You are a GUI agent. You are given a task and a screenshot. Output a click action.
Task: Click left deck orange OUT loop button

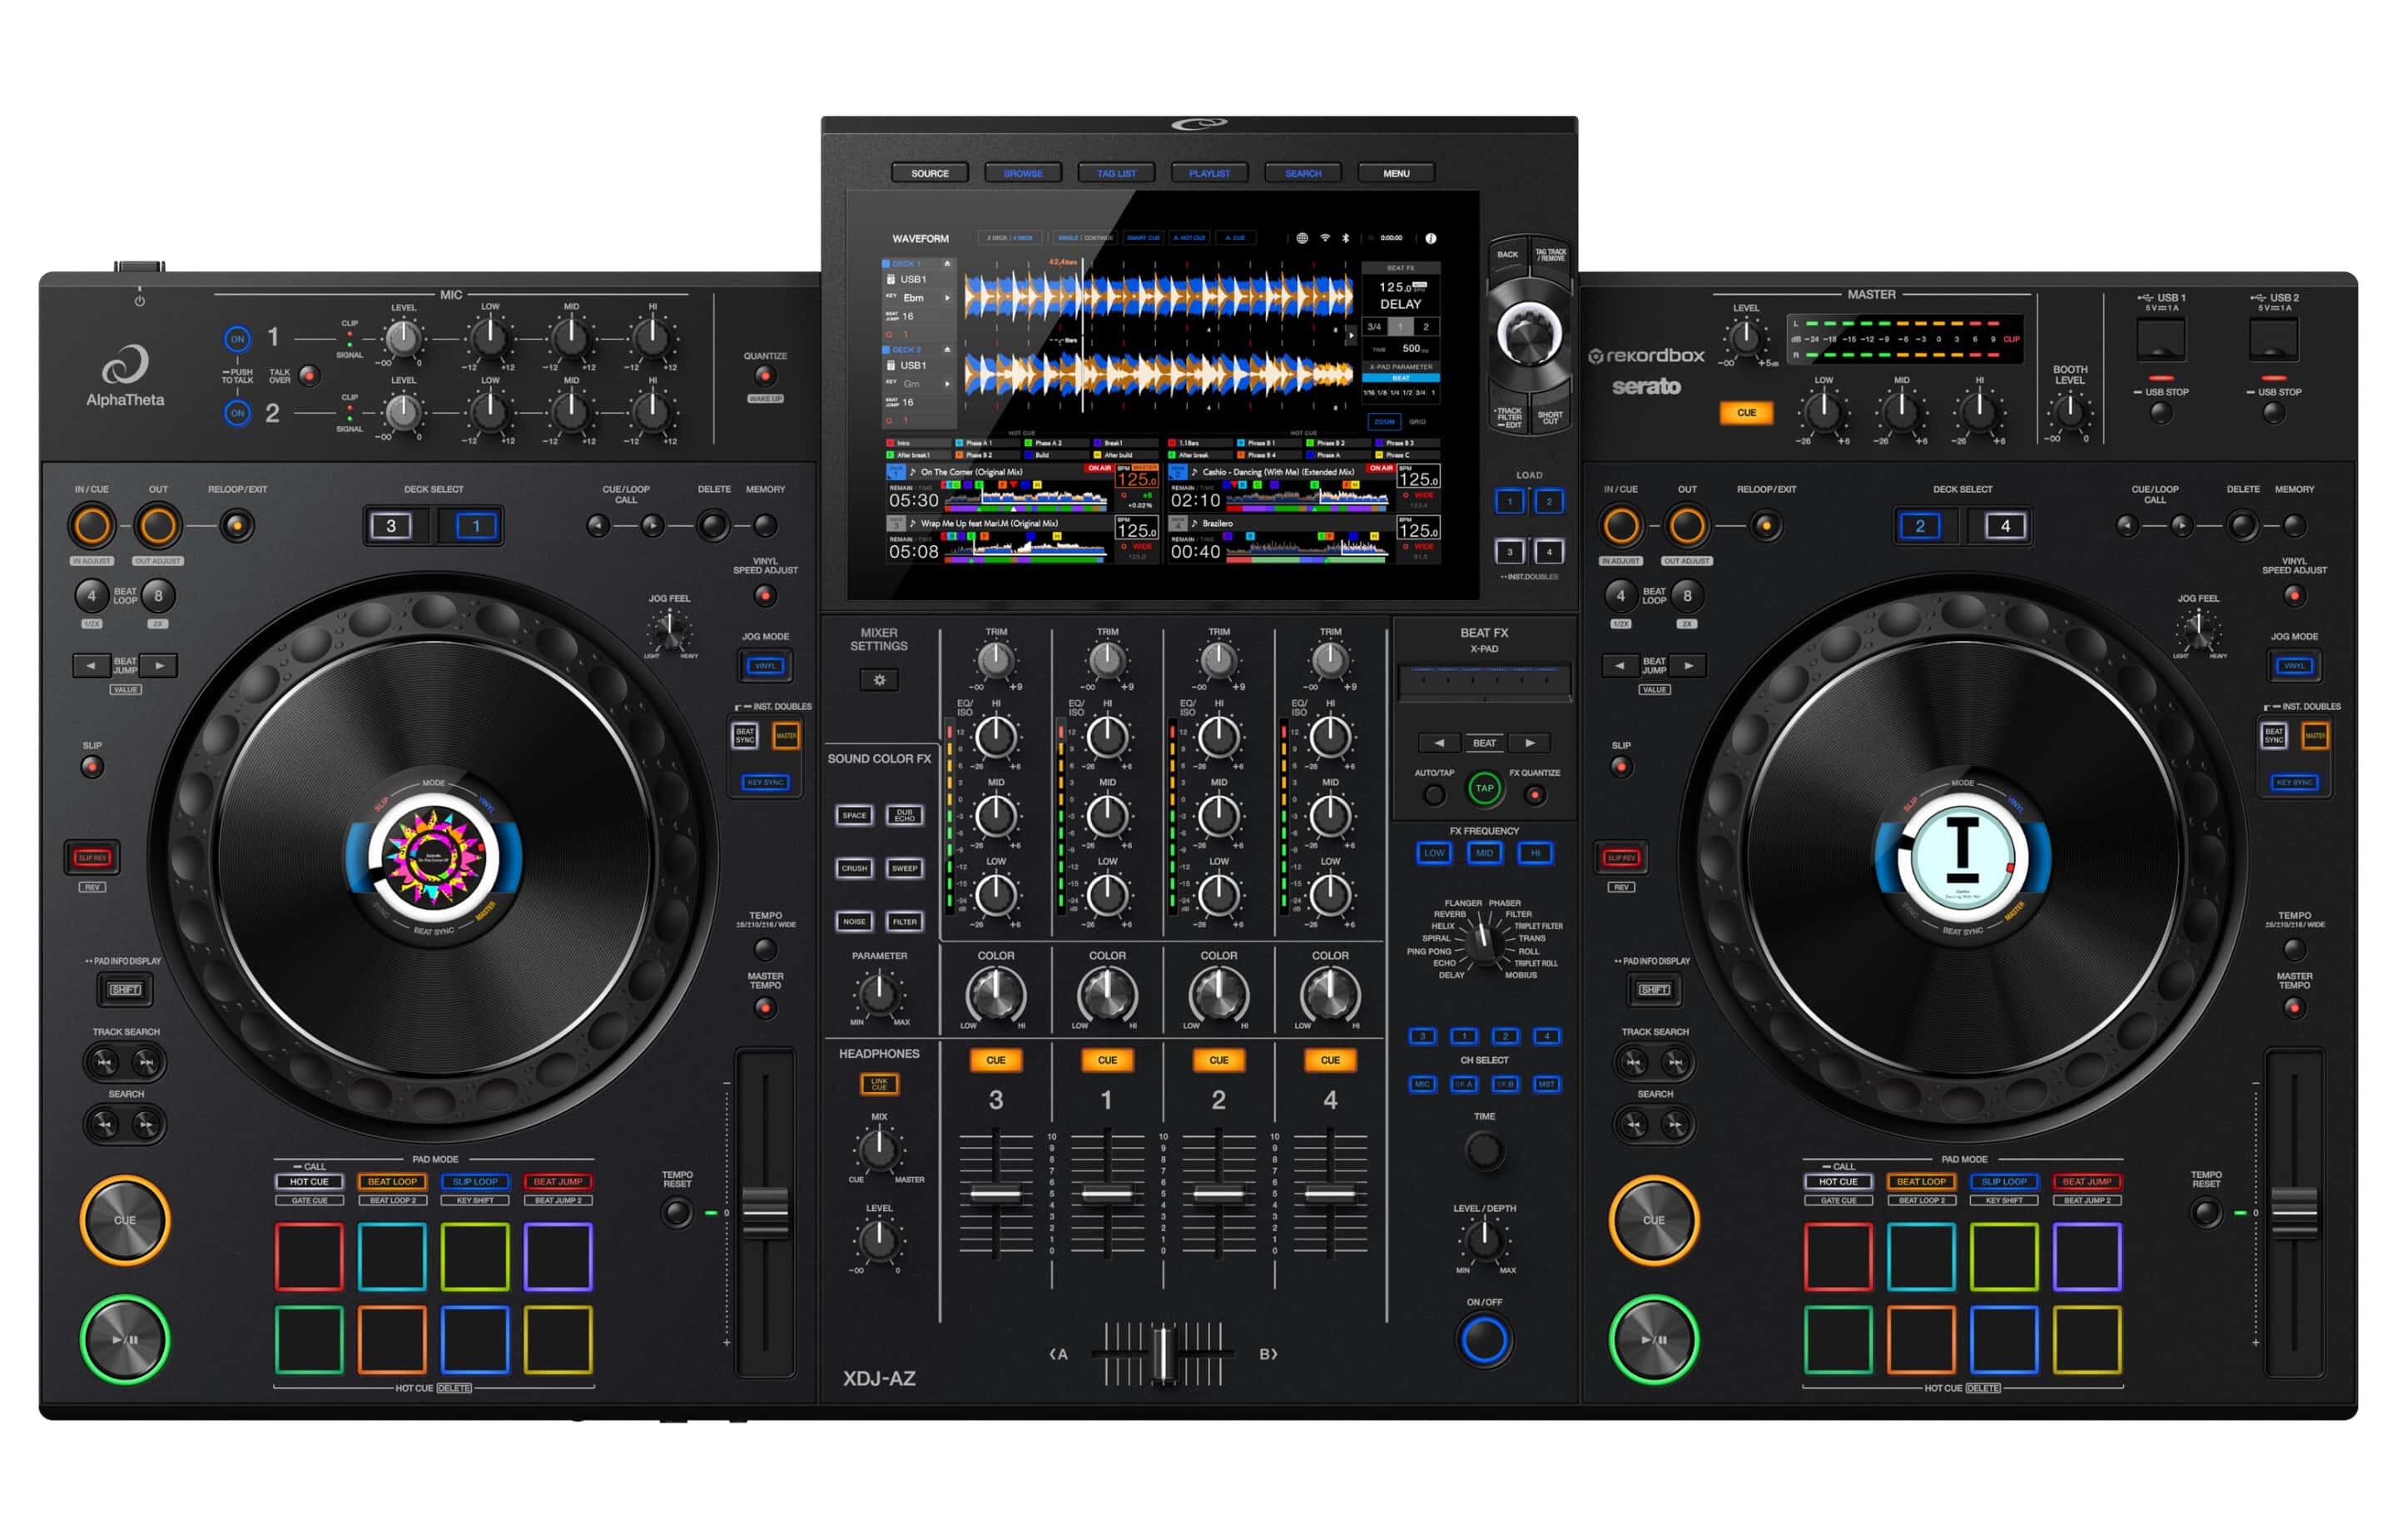click(158, 525)
